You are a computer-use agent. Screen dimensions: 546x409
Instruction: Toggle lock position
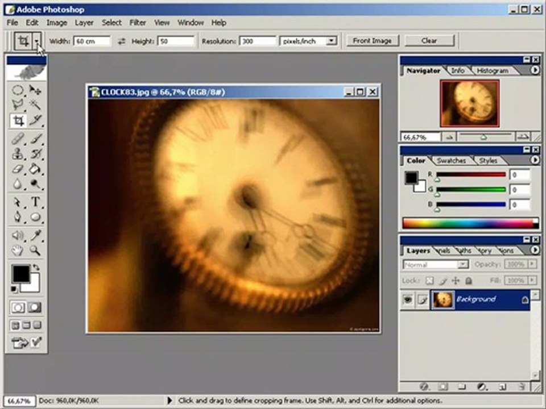click(x=456, y=280)
